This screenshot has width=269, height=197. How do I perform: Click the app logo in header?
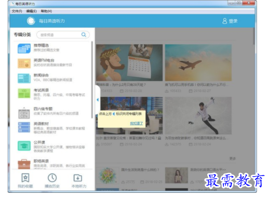[31, 21]
